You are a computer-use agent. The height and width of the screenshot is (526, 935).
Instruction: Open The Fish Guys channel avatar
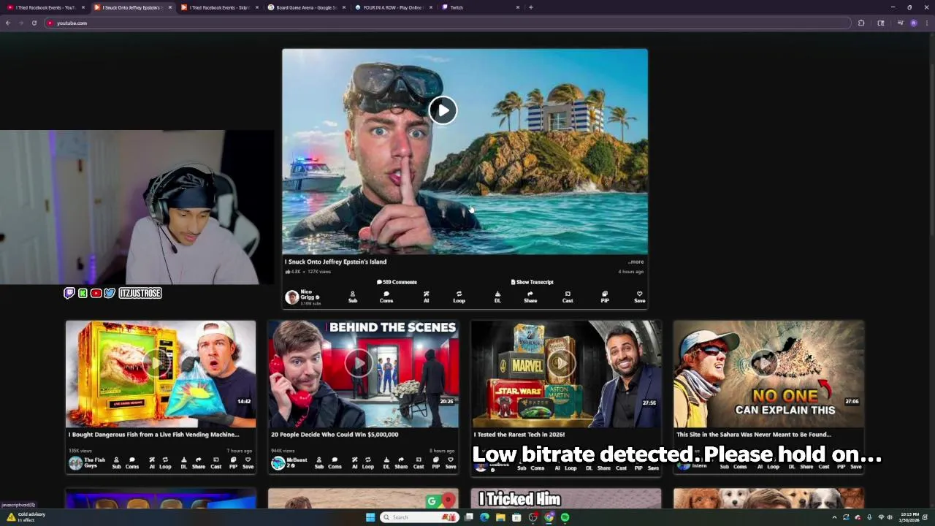coord(75,463)
